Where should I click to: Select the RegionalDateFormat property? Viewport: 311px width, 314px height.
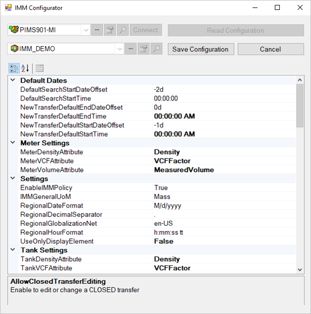(51, 206)
